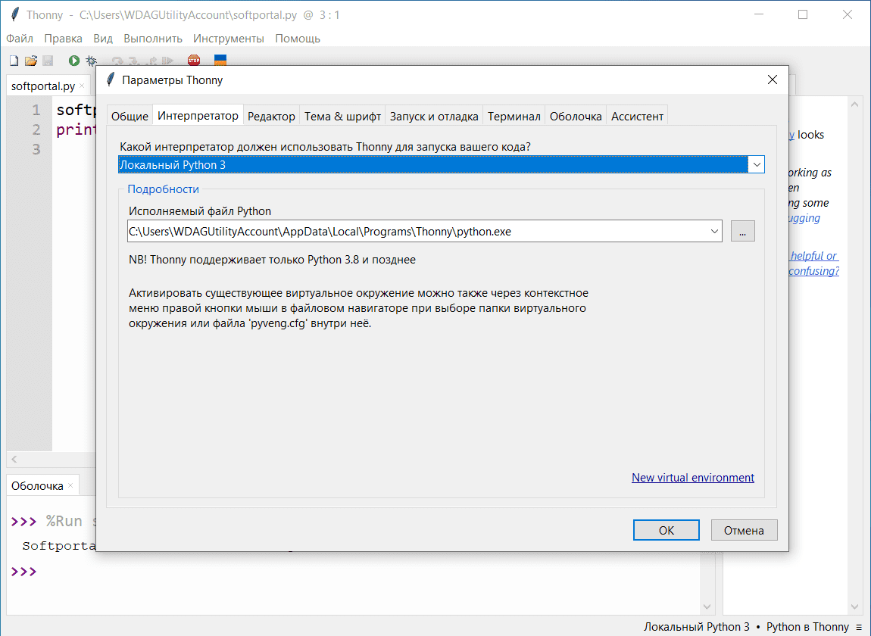Viewport: 871px width, 636px height.
Task: Click the '...' browse button for Python executable
Action: tap(743, 231)
